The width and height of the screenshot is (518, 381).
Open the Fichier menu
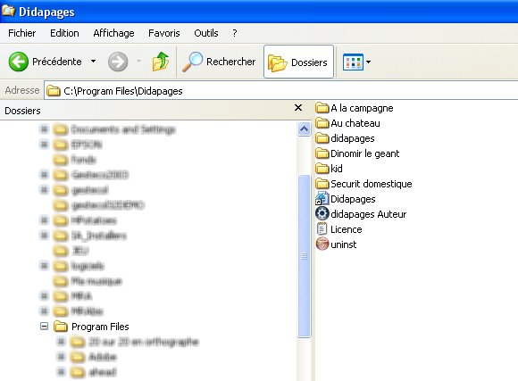[x=21, y=33]
